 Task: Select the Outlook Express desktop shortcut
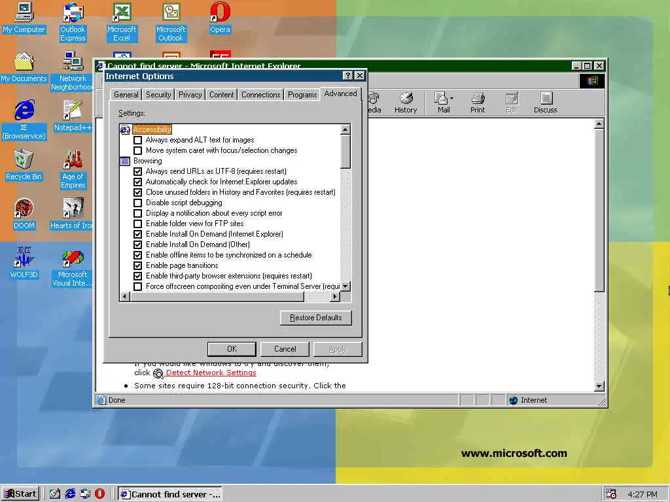click(x=73, y=22)
